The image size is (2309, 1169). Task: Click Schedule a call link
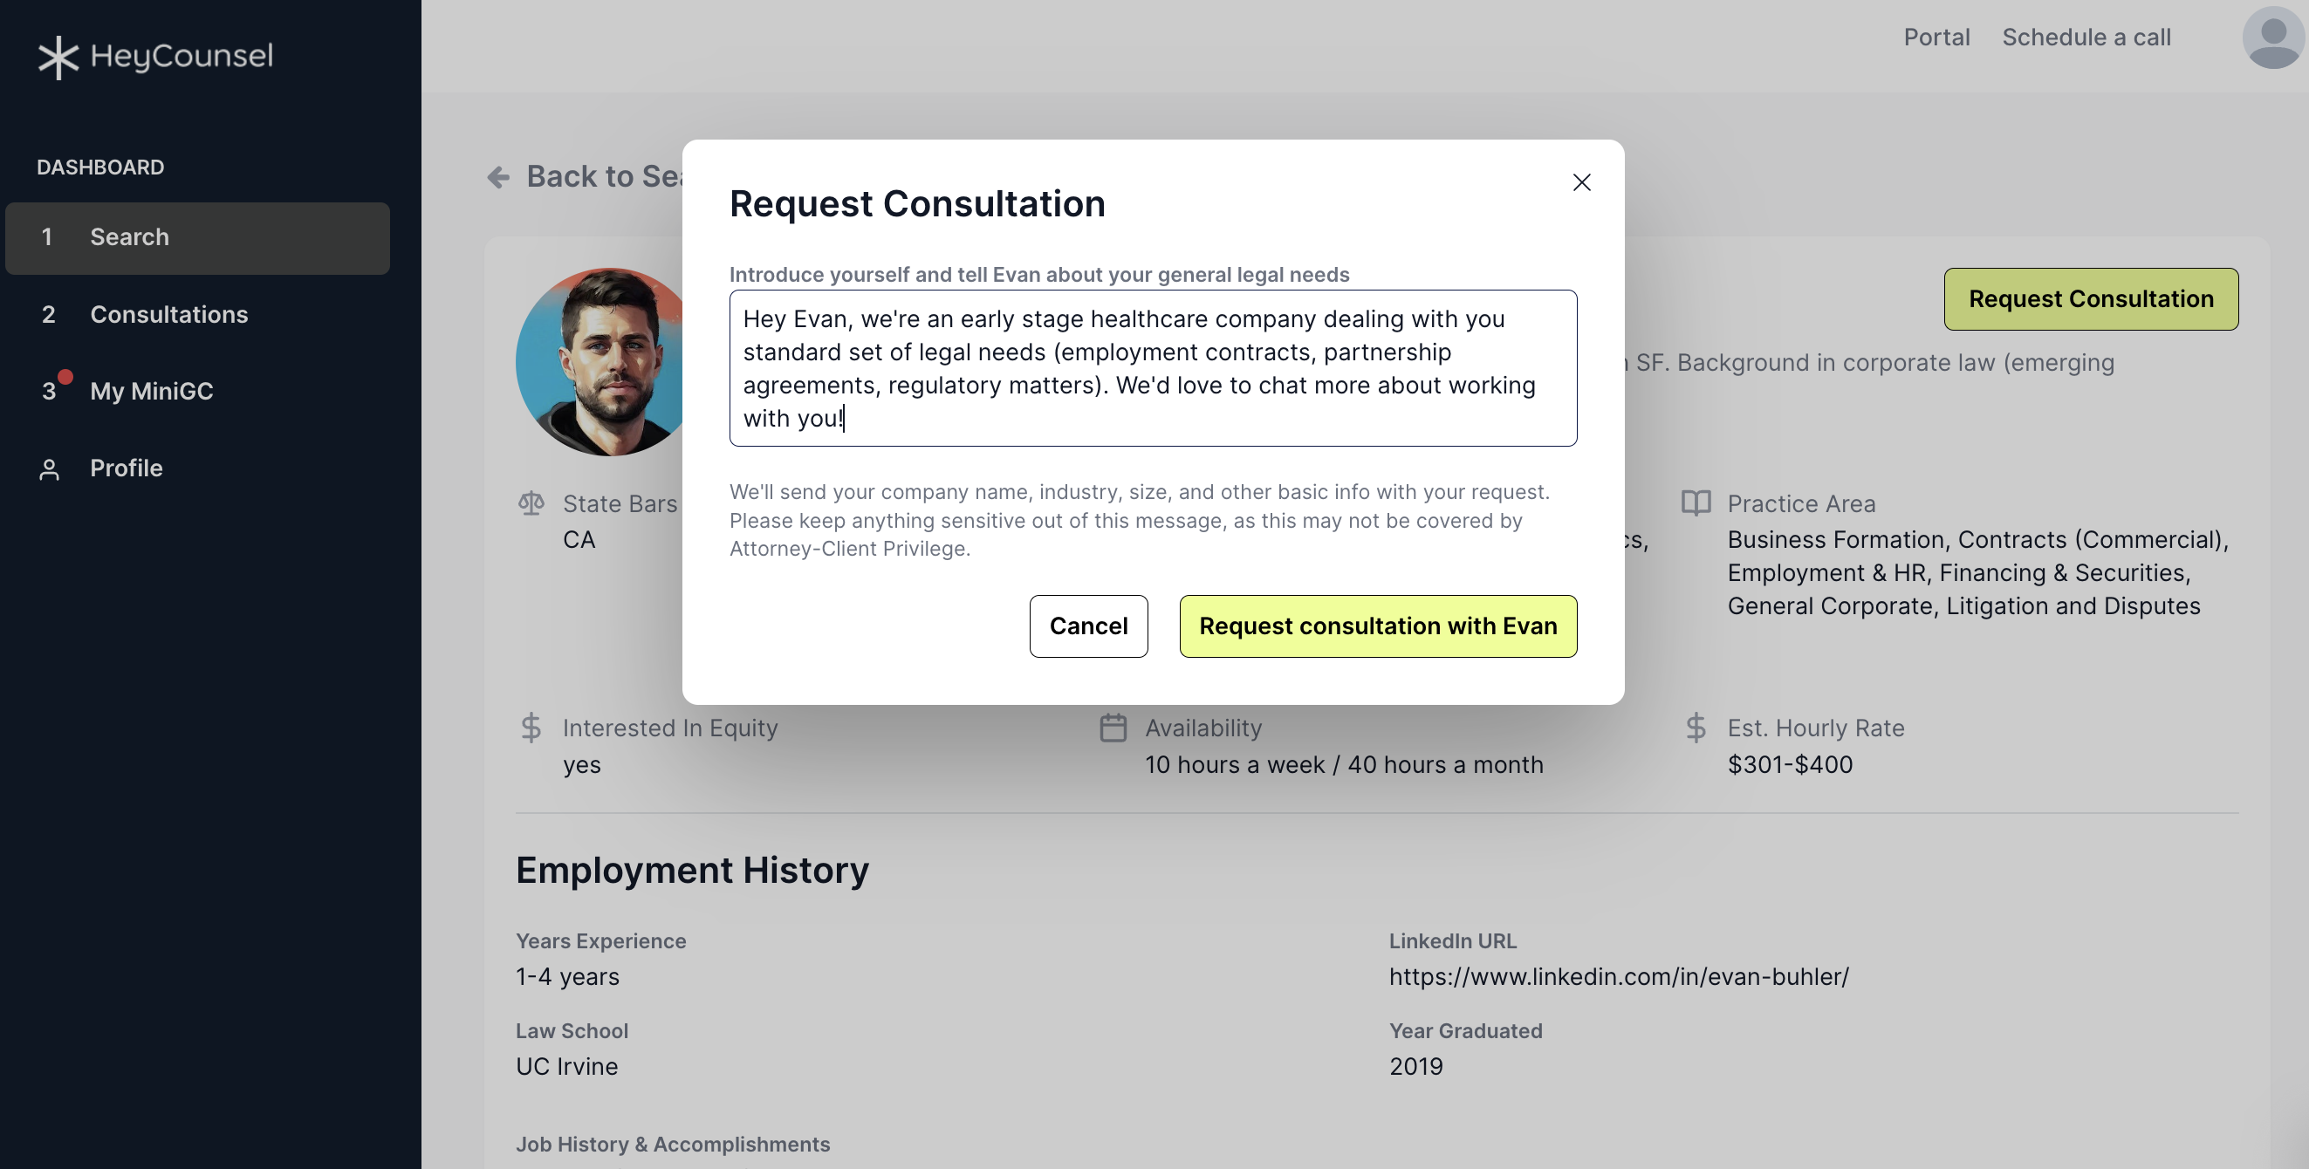[2086, 38]
